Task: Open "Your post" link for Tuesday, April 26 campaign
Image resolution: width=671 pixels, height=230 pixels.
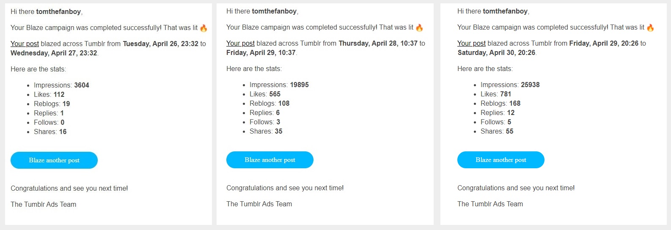Action: (x=25, y=44)
